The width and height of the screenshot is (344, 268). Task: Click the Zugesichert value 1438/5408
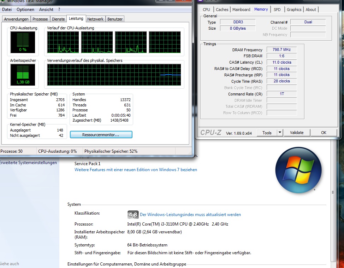[119, 120]
